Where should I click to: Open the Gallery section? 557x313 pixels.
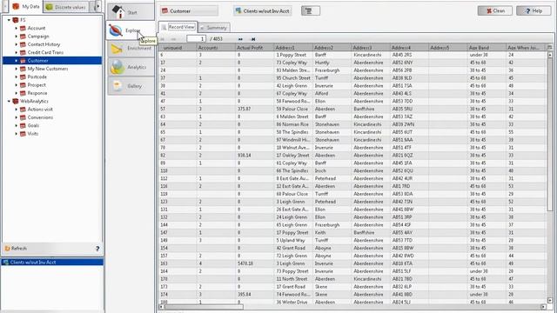131,86
